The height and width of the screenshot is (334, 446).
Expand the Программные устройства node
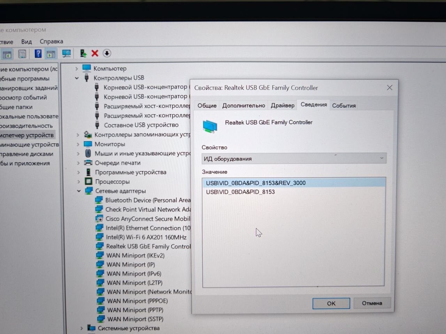pos(78,172)
